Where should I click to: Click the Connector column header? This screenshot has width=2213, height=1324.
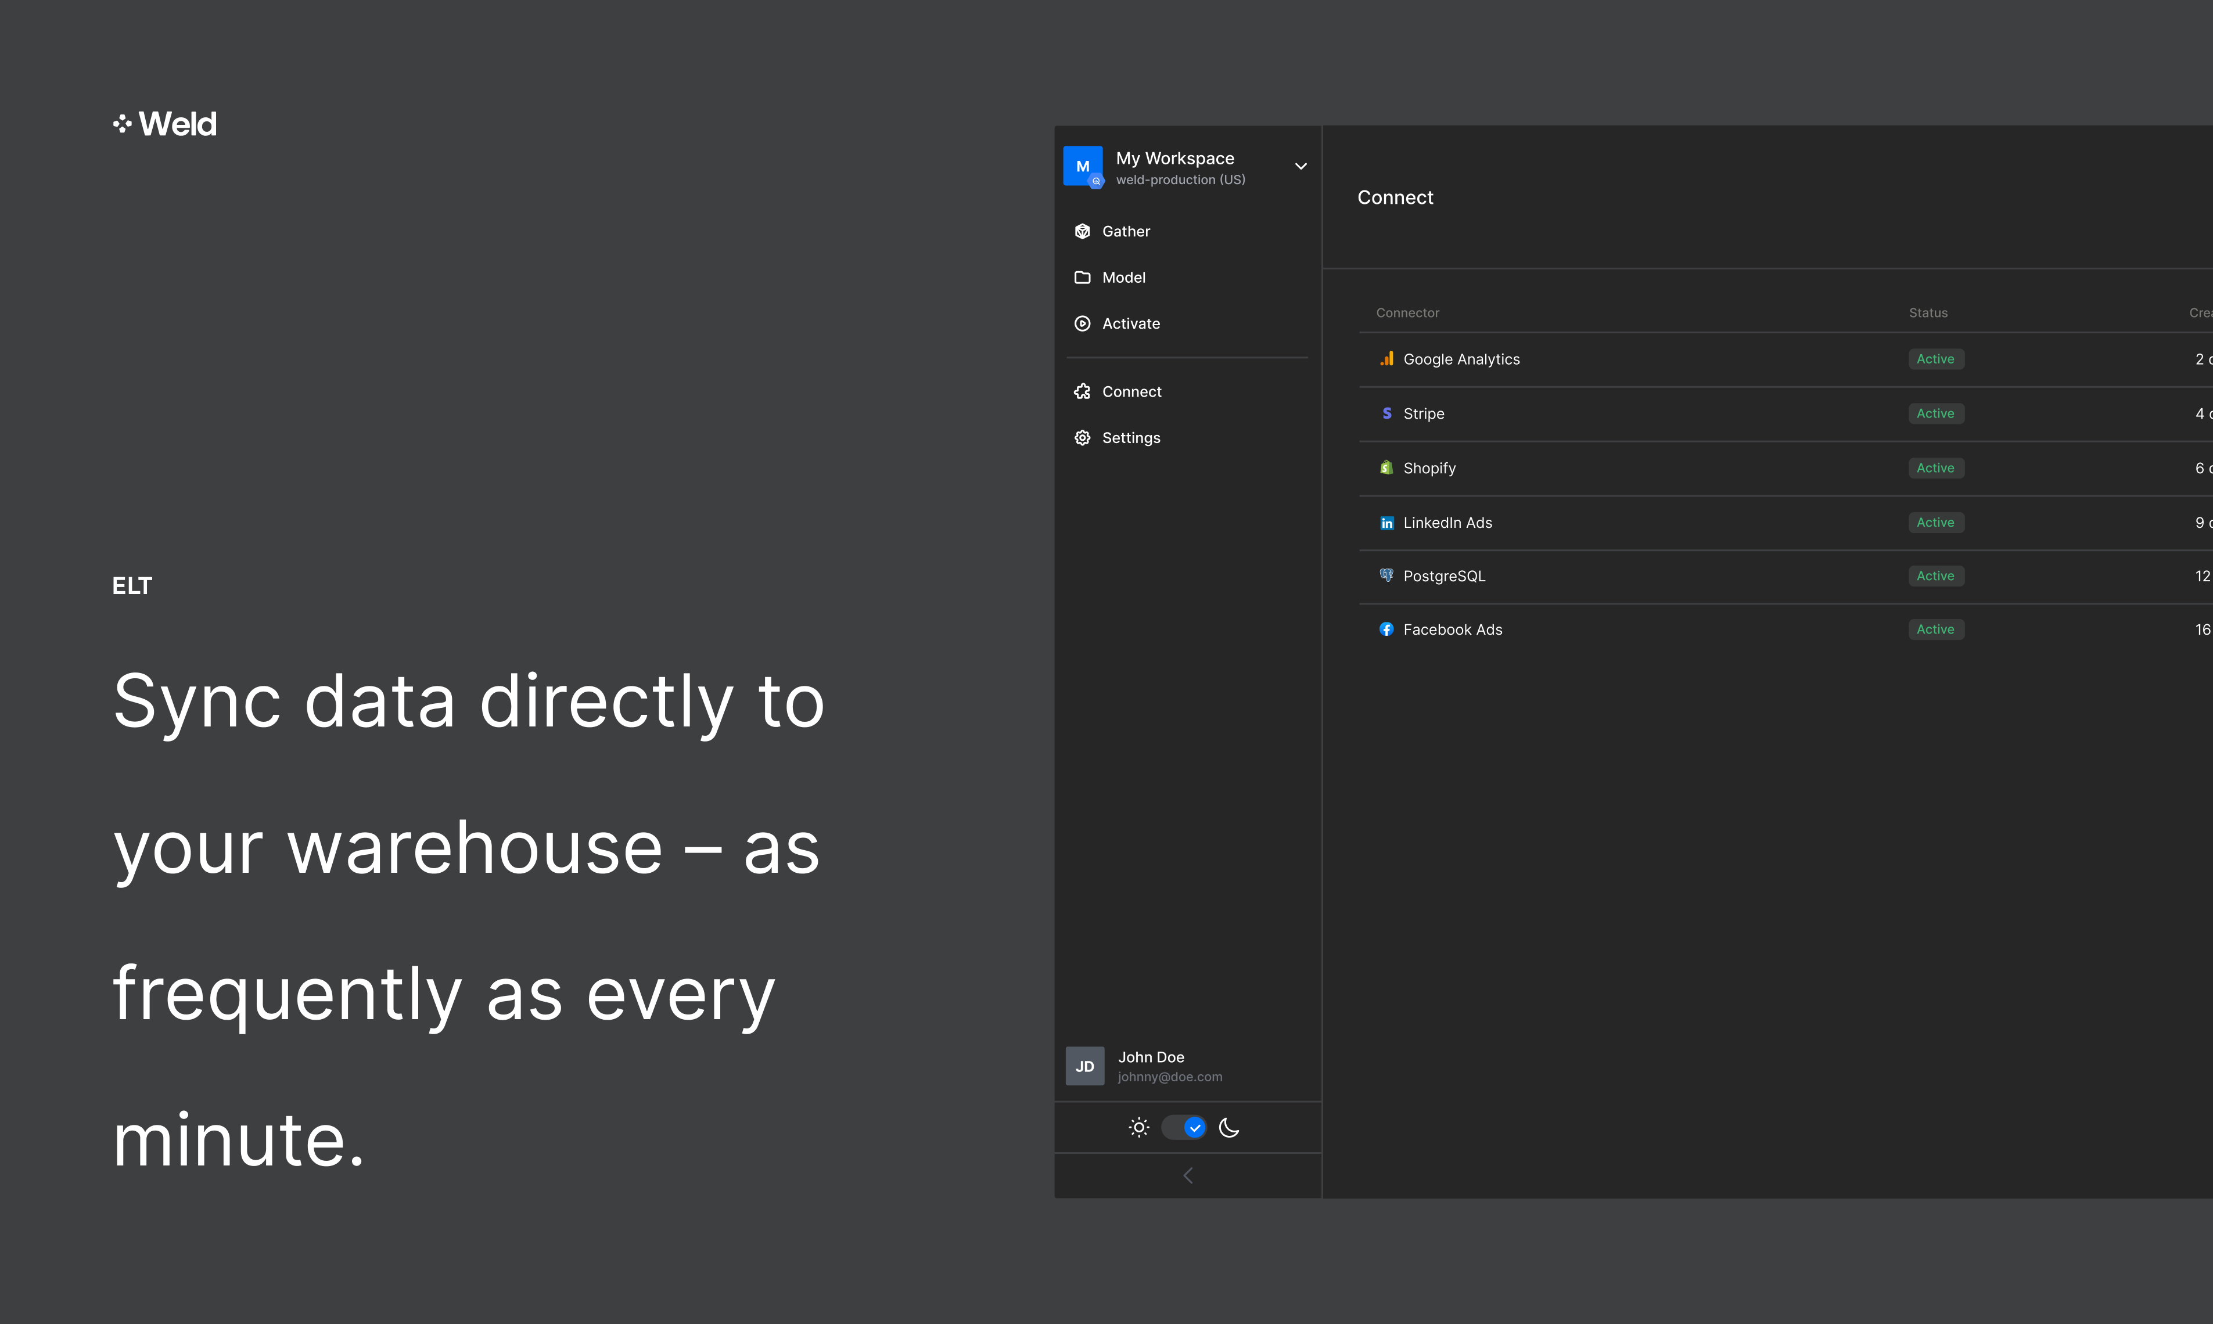1407,313
